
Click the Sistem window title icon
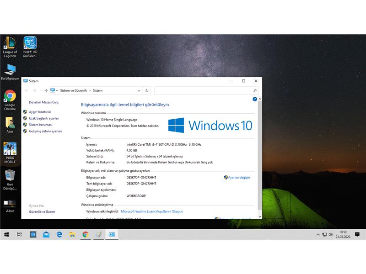(x=26, y=81)
